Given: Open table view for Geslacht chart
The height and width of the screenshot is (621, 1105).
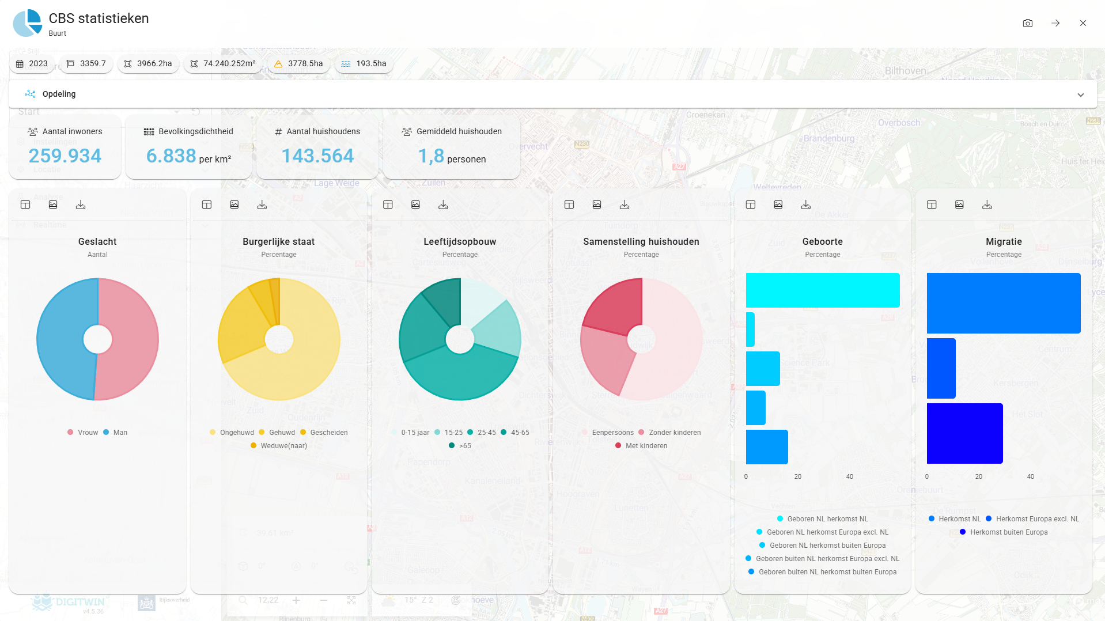Looking at the screenshot, I should pos(25,205).
